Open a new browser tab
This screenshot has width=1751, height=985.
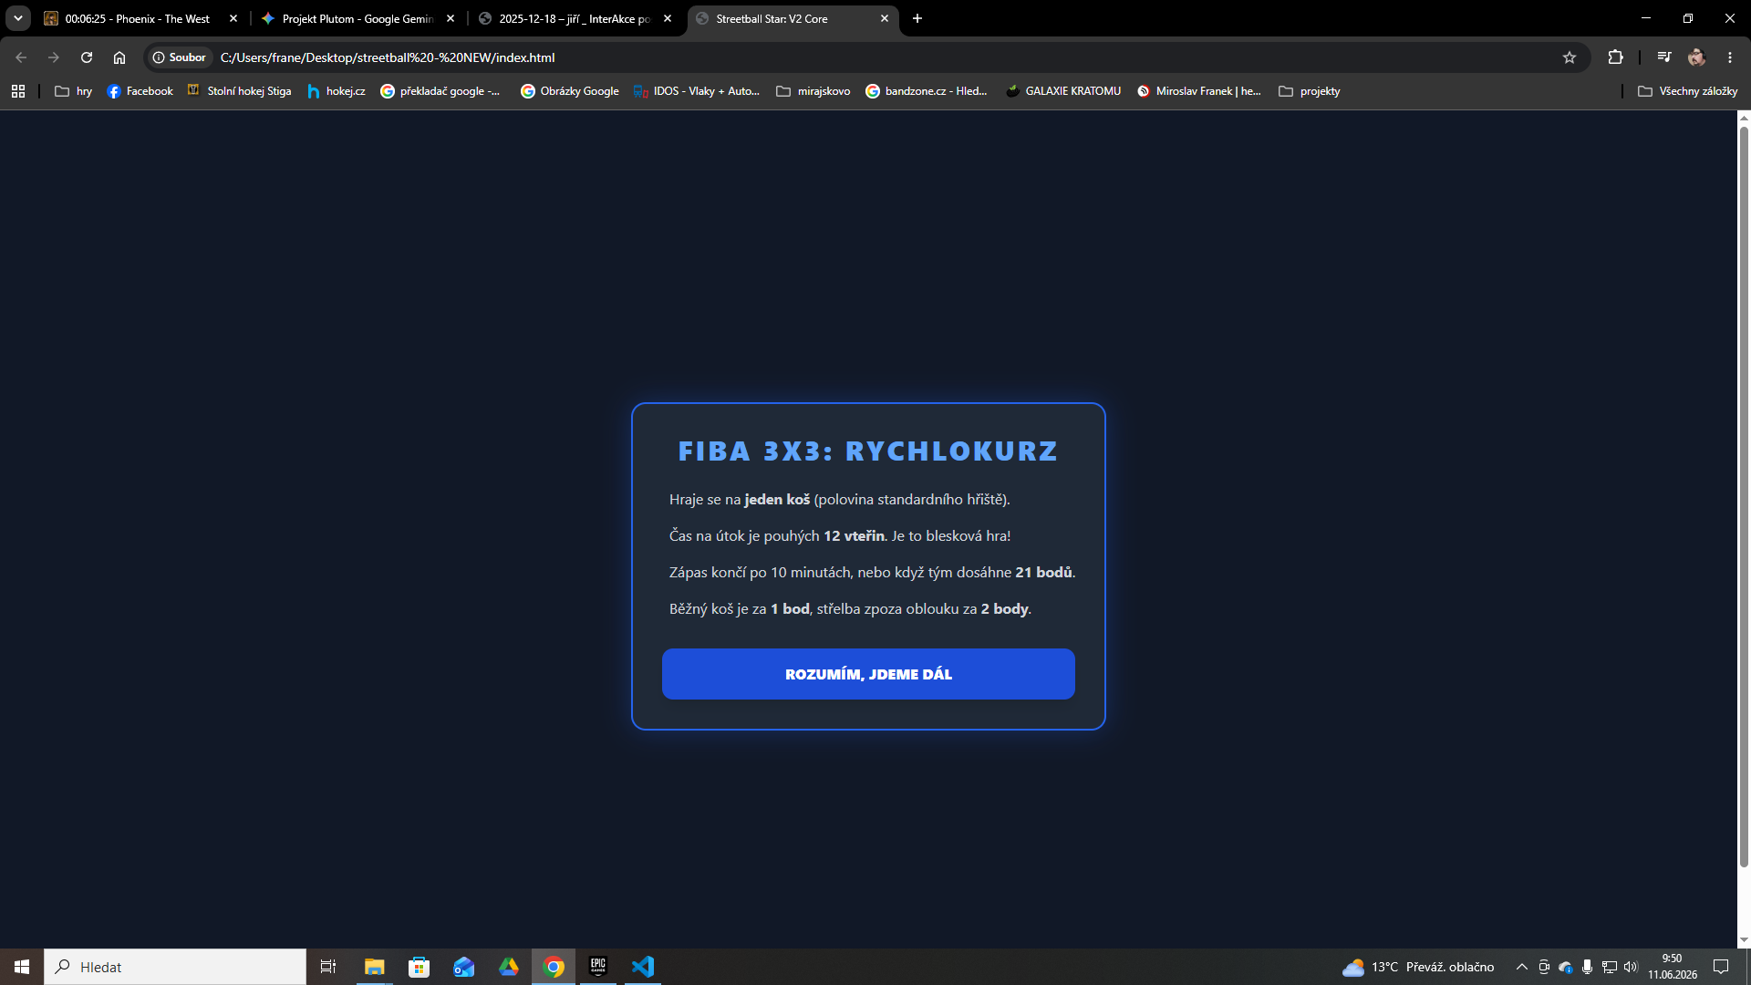pyautogui.click(x=917, y=18)
